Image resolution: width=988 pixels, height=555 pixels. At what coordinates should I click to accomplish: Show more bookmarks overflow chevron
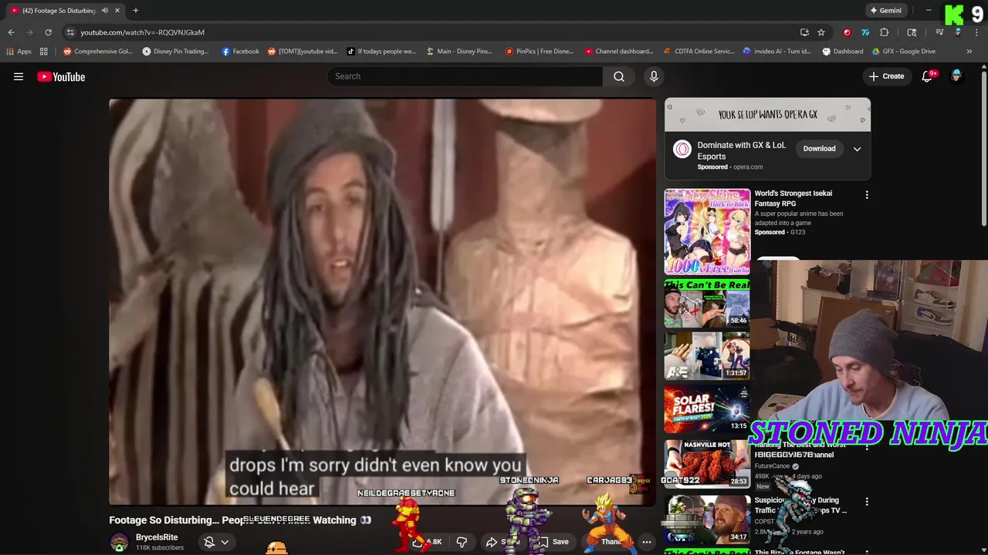(x=969, y=52)
